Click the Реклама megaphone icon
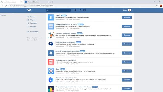163x92 pixels. [28, 26]
